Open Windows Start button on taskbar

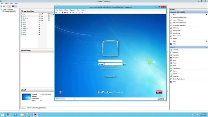(x=3, y=115)
